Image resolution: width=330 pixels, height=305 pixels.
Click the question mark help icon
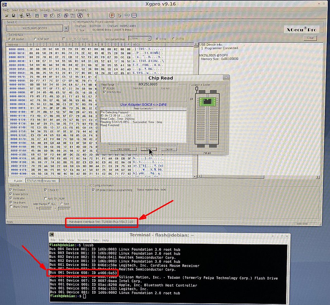[88, 15]
